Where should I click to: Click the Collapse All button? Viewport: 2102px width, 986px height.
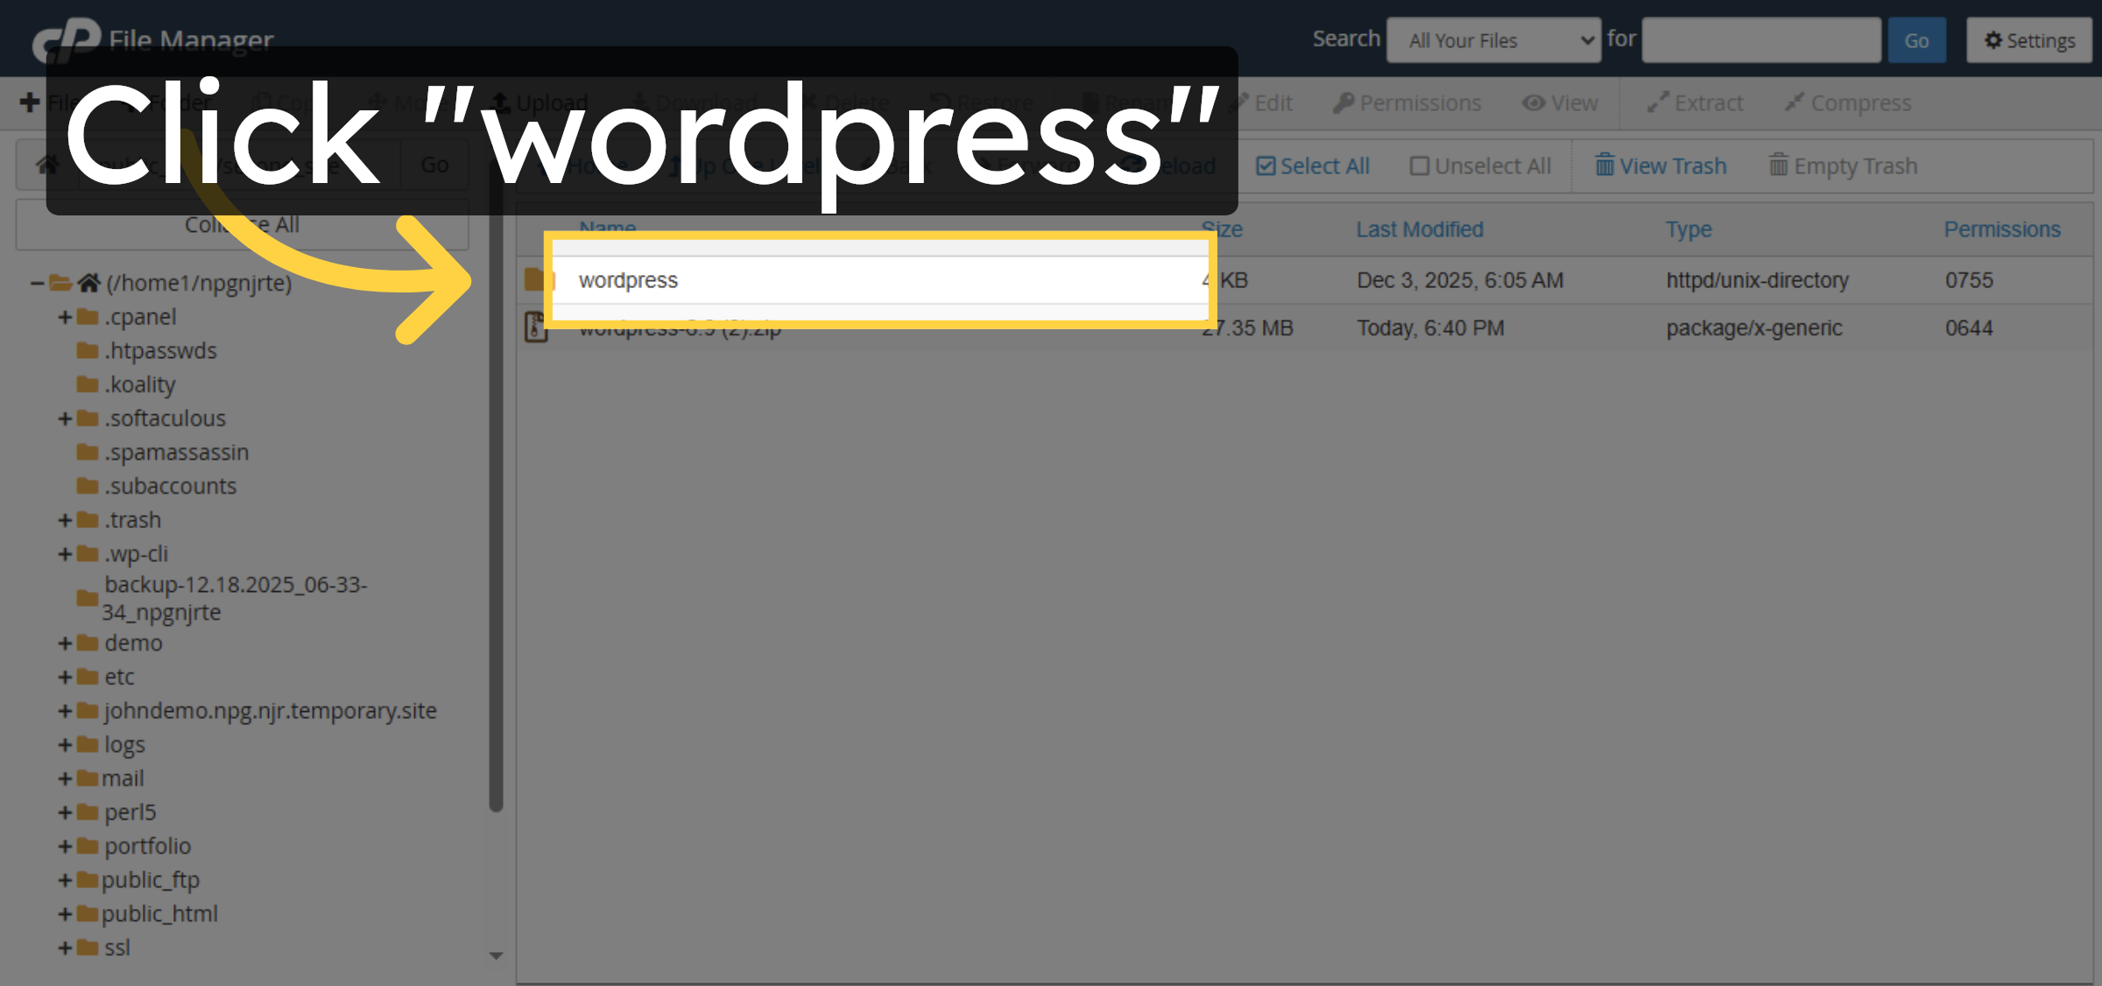pos(242,224)
